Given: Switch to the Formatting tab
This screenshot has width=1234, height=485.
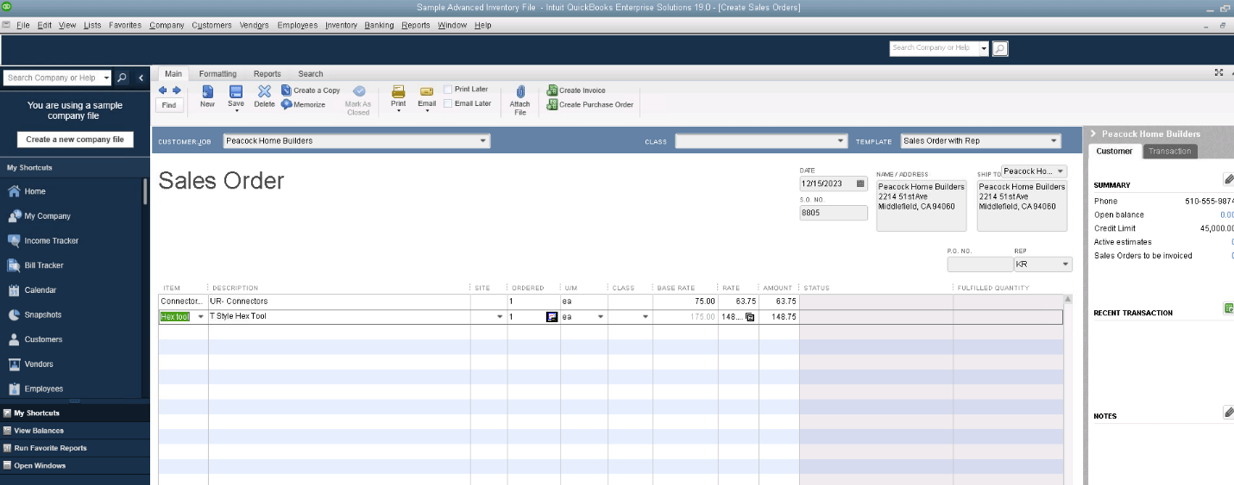Looking at the screenshot, I should [217, 74].
